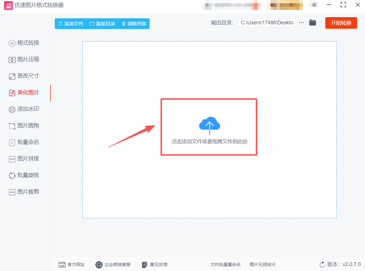The width and height of the screenshot is (365, 271).
Task: Open the 官方网址 official website link
Action: click(x=72, y=264)
